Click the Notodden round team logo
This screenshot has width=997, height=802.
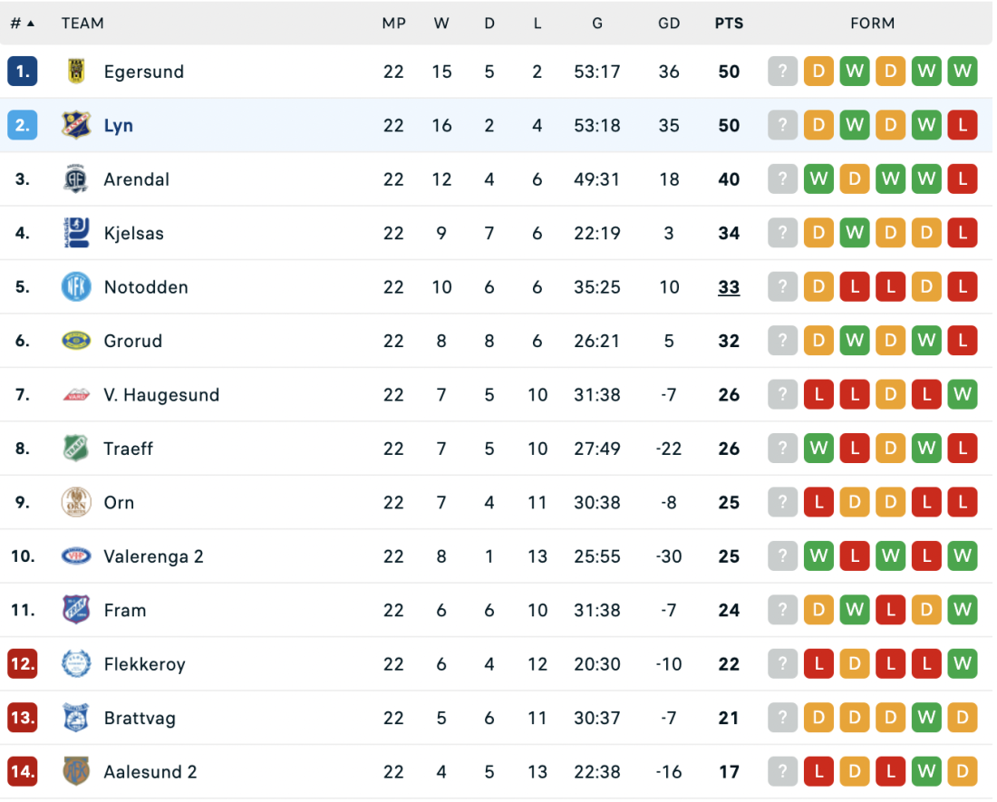pos(76,287)
